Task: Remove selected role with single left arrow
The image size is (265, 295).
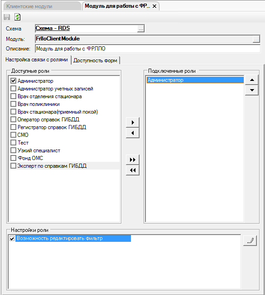Action: [133, 133]
